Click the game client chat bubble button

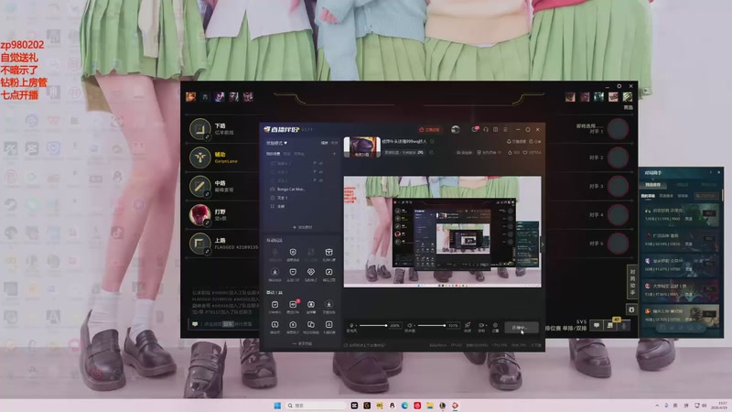pos(597,325)
